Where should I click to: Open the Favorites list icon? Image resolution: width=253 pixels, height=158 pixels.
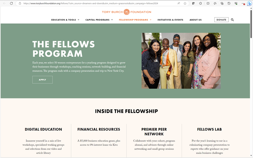[x=215, y=4]
